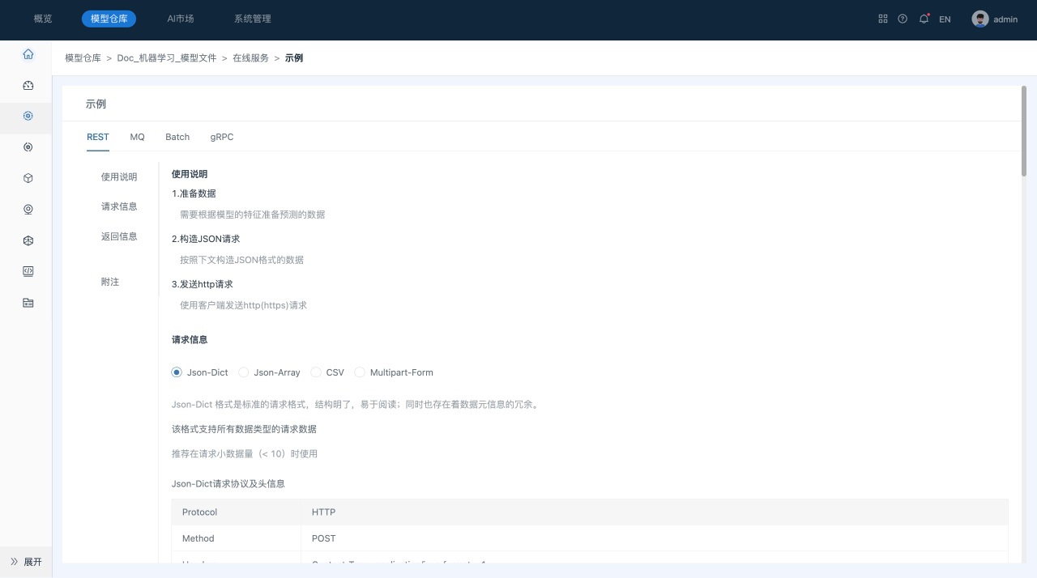The height and width of the screenshot is (578, 1037).
Task: Switch to the Batch tab
Action: tap(177, 137)
